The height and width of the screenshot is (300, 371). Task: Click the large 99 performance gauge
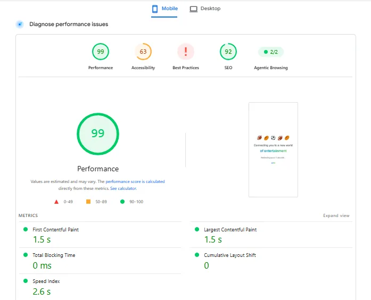point(98,134)
